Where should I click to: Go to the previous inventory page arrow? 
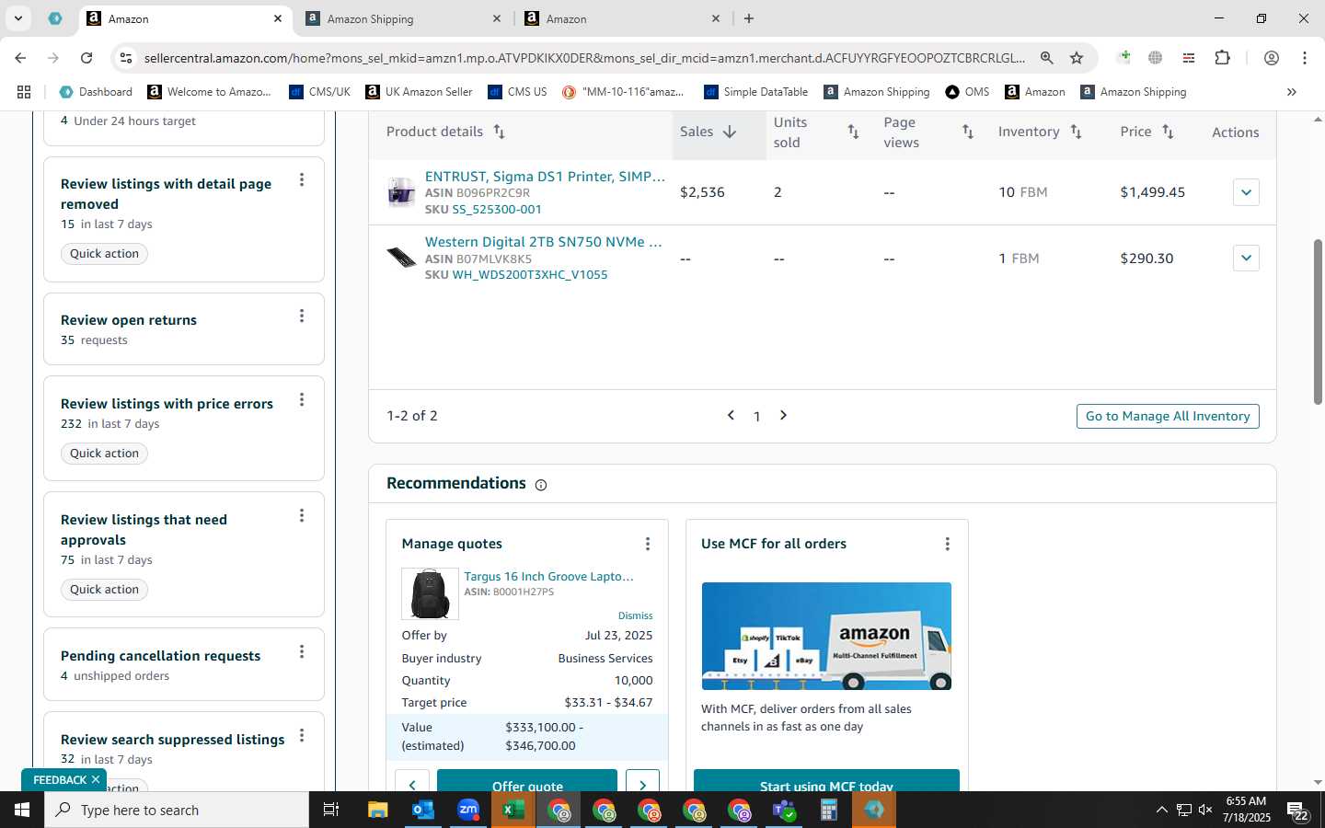731,416
